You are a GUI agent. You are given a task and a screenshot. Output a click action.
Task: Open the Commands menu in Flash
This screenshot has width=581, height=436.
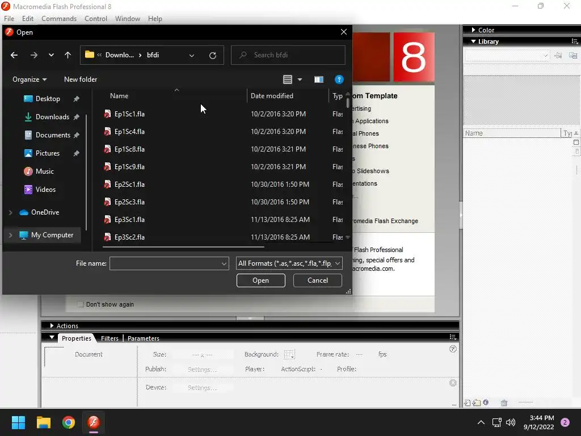click(x=59, y=19)
